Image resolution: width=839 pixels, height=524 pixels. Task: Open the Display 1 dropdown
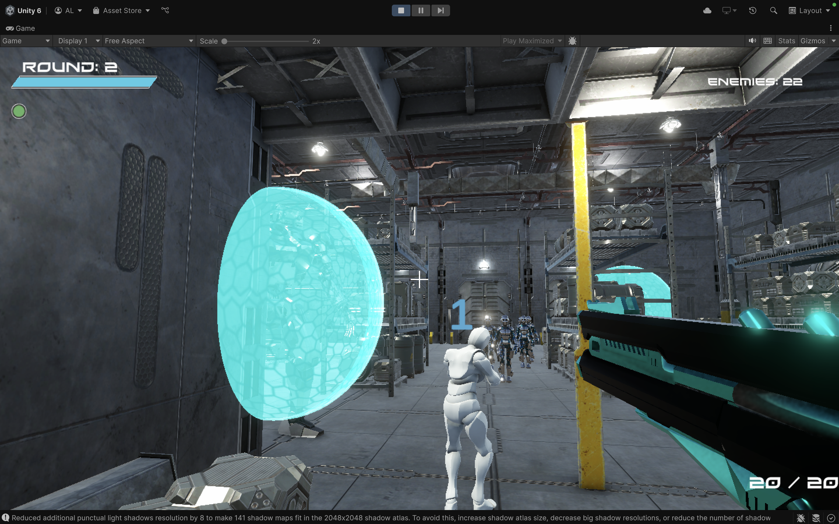78,41
